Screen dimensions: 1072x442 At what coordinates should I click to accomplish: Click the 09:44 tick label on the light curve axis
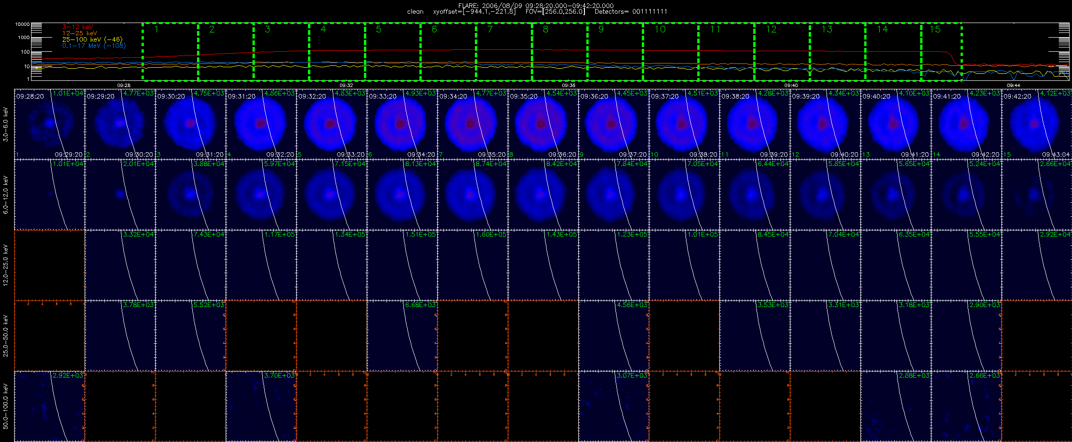1013,85
